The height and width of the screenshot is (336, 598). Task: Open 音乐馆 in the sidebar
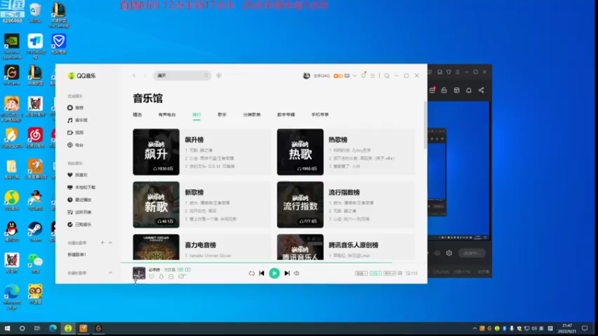click(78, 120)
